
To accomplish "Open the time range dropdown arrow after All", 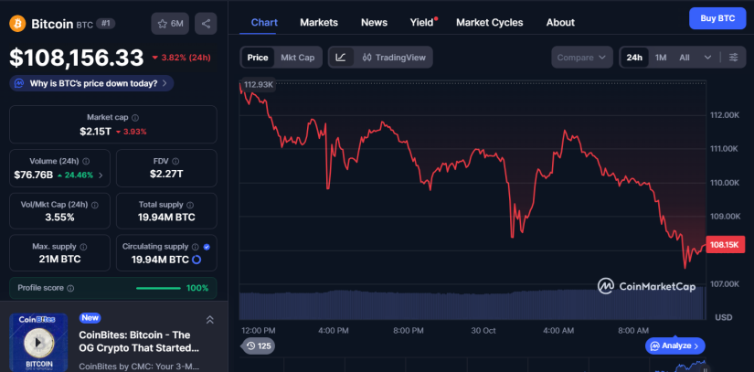I will [707, 58].
